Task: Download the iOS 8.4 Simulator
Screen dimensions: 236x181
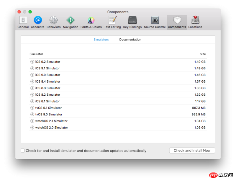Action: [x=32, y=81]
